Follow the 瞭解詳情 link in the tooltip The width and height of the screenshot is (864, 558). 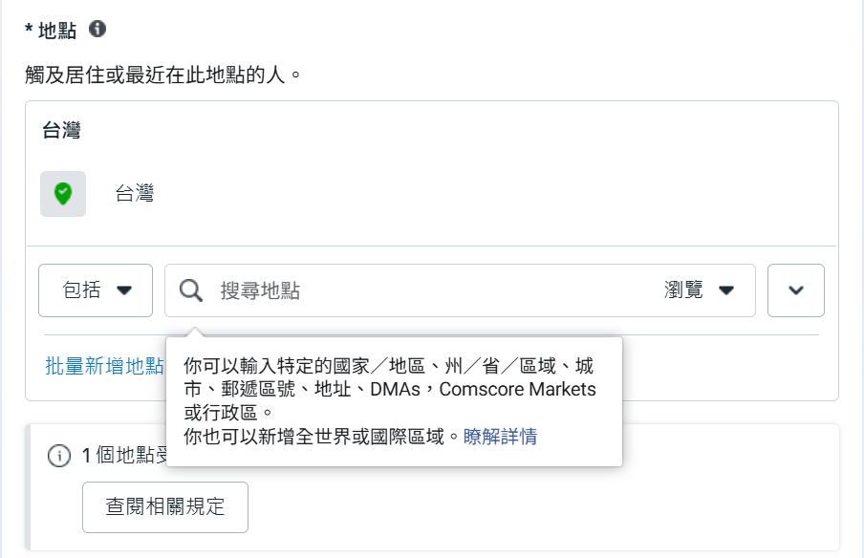point(500,437)
